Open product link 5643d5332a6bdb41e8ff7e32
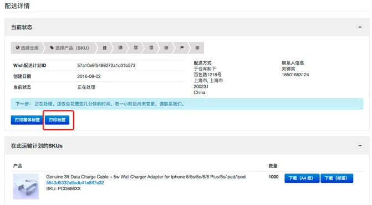Image resolution: width=372 pixels, height=205 pixels. (x=75, y=182)
